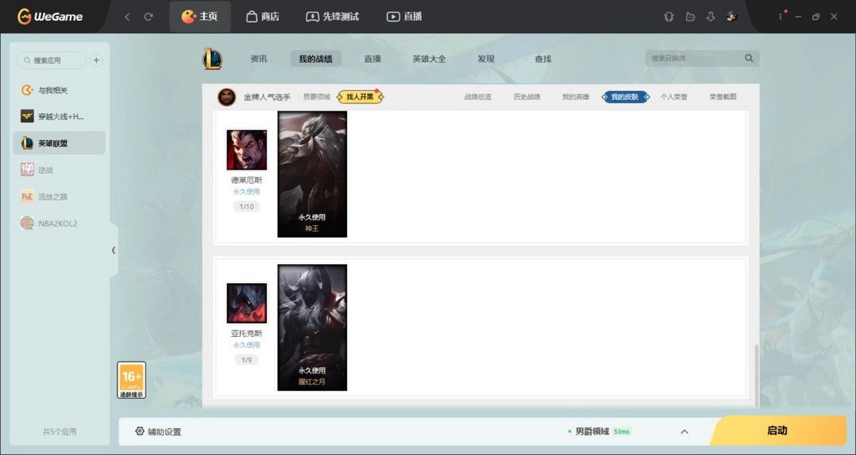Select 英雄联盟 in the sidebar
The height and width of the screenshot is (455, 856).
click(59, 143)
